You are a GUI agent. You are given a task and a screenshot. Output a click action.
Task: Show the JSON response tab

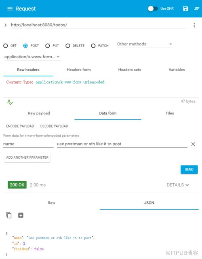click(149, 203)
